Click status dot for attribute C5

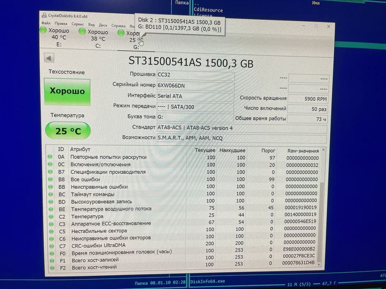[51, 232]
